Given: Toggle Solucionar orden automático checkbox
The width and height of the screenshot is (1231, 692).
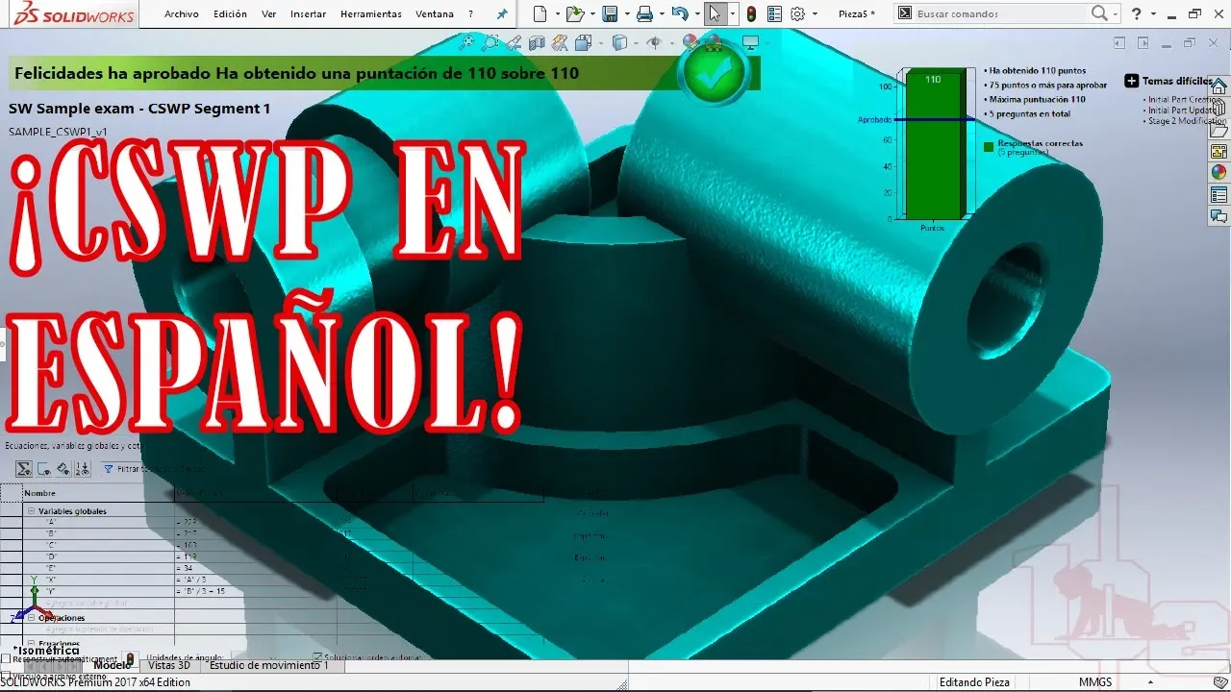Looking at the screenshot, I should 317,658.
